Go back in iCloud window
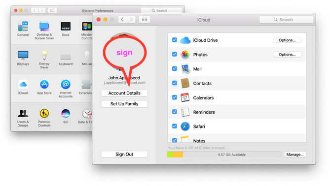The height and width of the screenshot is (186, 330). coord(122,20)
